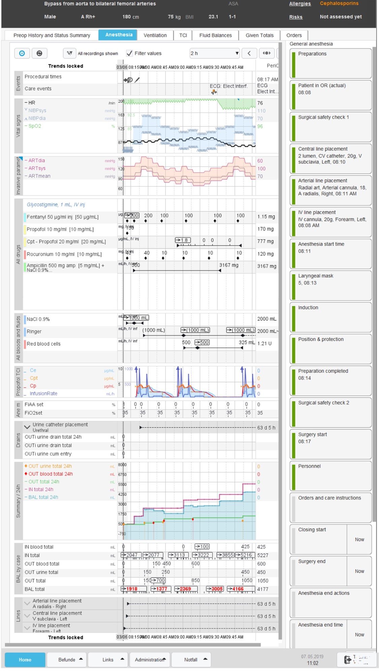379x672 pixels.
Task: Click the horizontal scrollbar under the trends
Action: [x=133, y=645]
